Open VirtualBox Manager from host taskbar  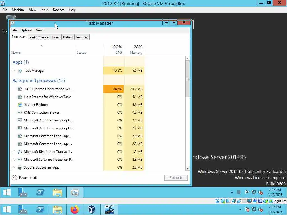92,209
